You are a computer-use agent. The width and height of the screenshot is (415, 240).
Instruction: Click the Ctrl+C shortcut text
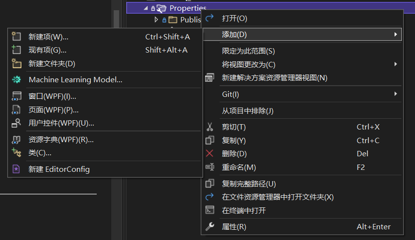click(x=368, y=140)
